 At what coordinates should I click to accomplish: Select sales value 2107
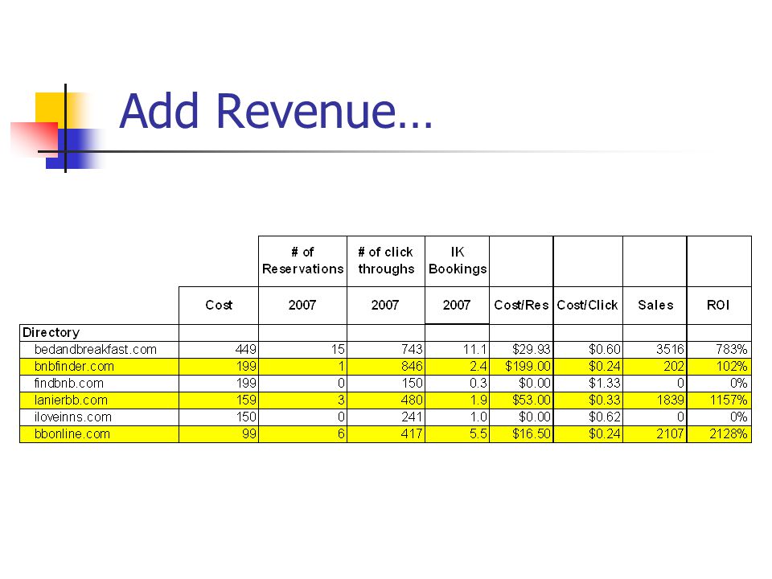click(x=655, y=434)
